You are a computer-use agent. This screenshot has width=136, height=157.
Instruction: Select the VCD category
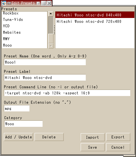24,26
